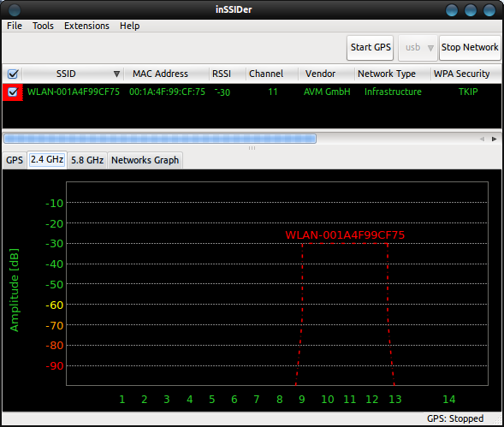
Task: Sort by MAC Address column header
Action: 160,74
